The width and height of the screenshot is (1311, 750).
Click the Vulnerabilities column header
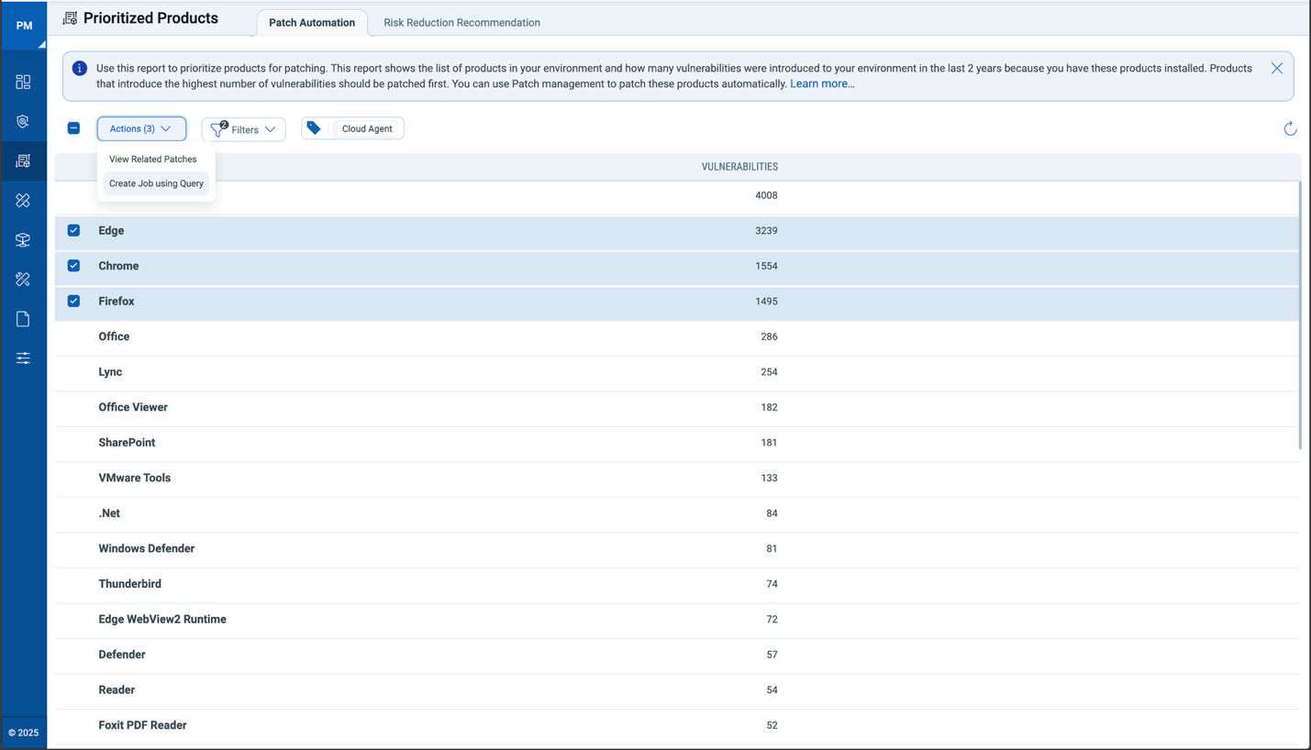739,167
